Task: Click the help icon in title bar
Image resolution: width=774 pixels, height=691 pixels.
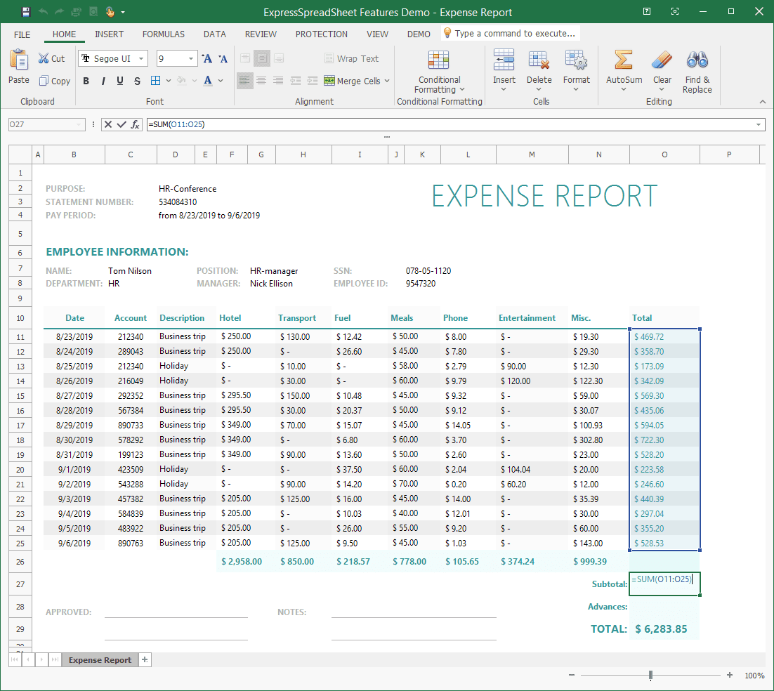Action: pyautogui.click(x=647, y=11)
